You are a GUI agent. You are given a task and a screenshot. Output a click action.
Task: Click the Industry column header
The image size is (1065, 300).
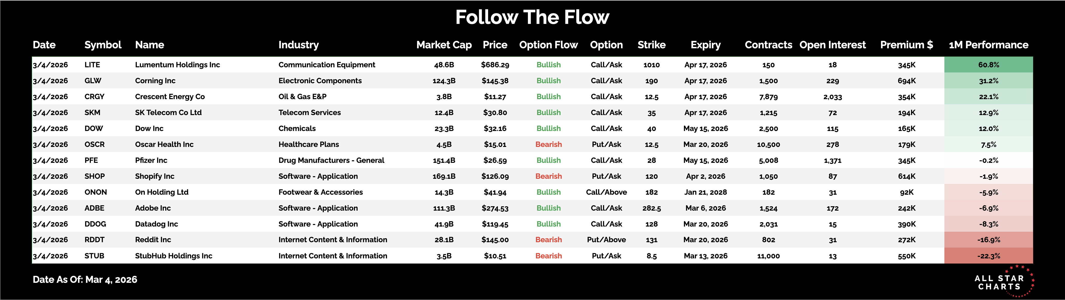point(298,45)
